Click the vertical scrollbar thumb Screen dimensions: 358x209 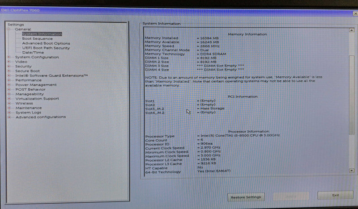click(352, 95)
